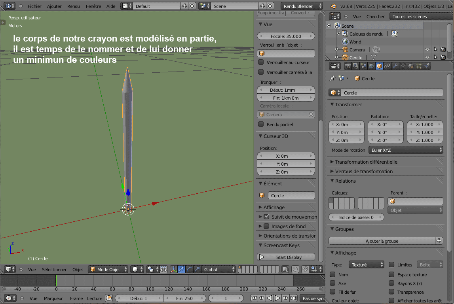Enable Rendu partiel checkbox

click(261, 125)
